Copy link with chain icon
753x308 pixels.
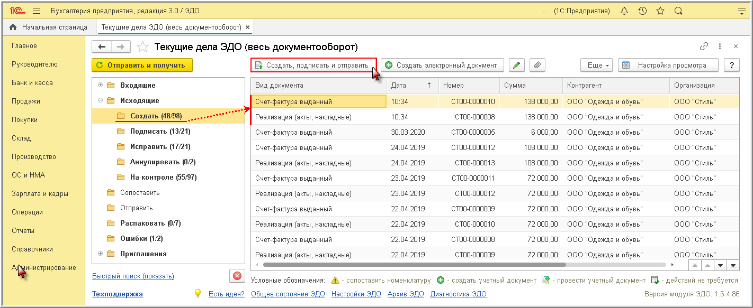pos(704,46)
